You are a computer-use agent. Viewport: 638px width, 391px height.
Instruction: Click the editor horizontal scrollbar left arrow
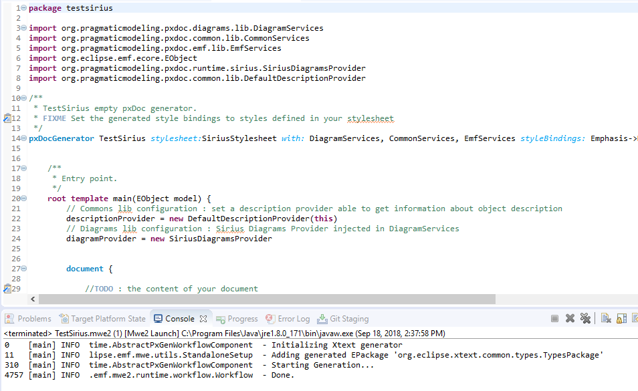33,299
